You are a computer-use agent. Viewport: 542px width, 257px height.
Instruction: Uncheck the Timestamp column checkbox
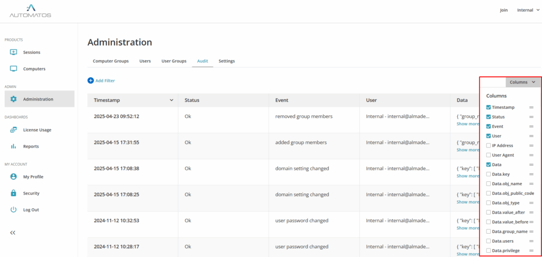(x=489, y=107)
